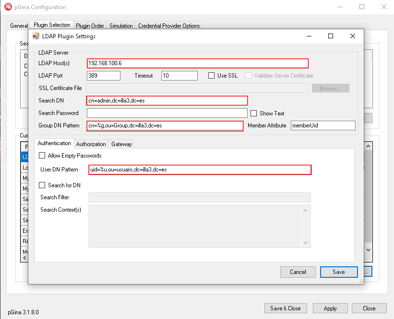
Task: Minimize the LDAP Plugin Settings dialog
Action: [308, 36]
